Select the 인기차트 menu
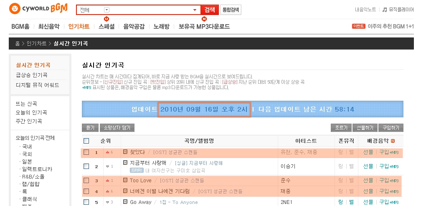 click(79, 27)
